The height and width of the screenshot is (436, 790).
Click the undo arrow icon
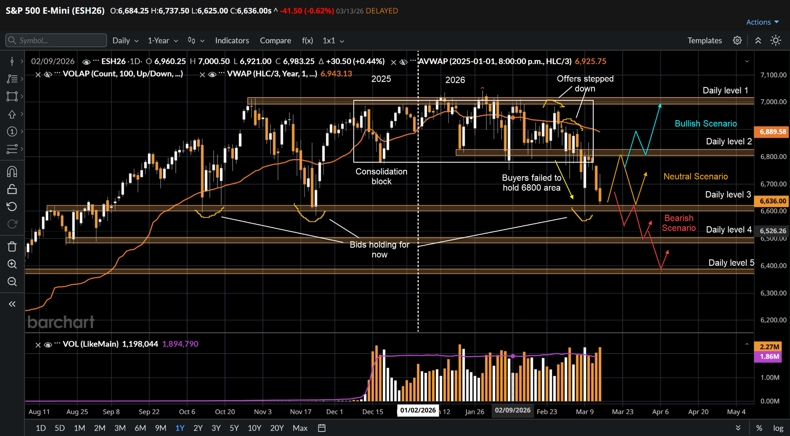tap(12, 206)
